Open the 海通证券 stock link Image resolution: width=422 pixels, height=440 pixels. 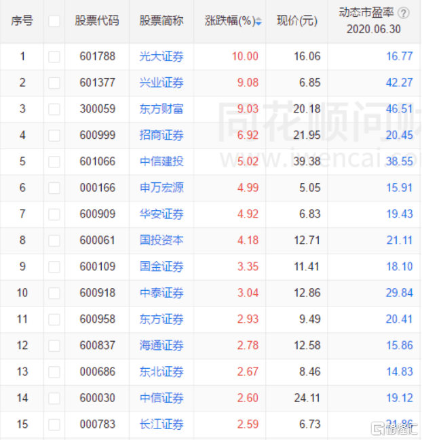[x=161, y=346]
